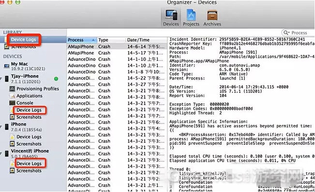315x192 pixels.
Task: Collapse the Tjay-iPhone disclosure triangle
Action: tap(1, 79)
